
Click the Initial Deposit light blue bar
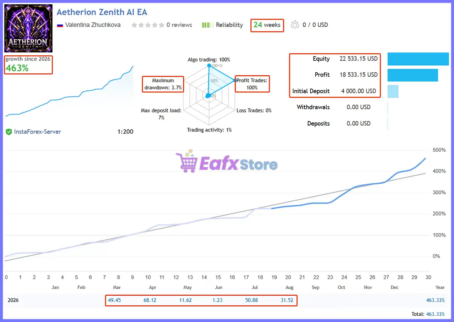[x=393, y=91]
